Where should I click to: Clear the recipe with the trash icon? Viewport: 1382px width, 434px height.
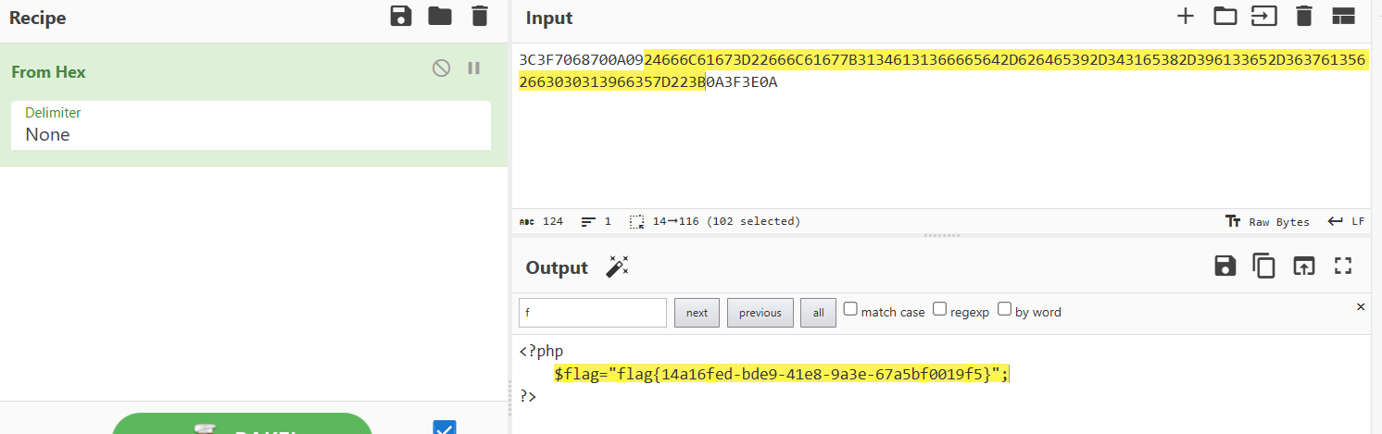click(479, 16)
